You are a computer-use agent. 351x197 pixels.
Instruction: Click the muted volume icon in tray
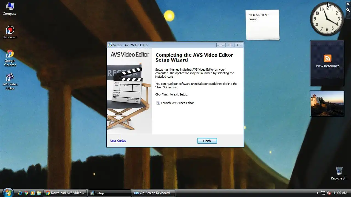[329, 193]
